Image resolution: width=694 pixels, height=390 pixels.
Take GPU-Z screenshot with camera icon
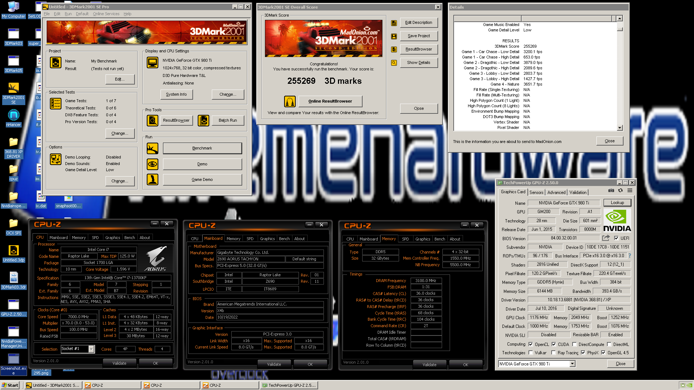pyautogui.click(x=611, y=190)
